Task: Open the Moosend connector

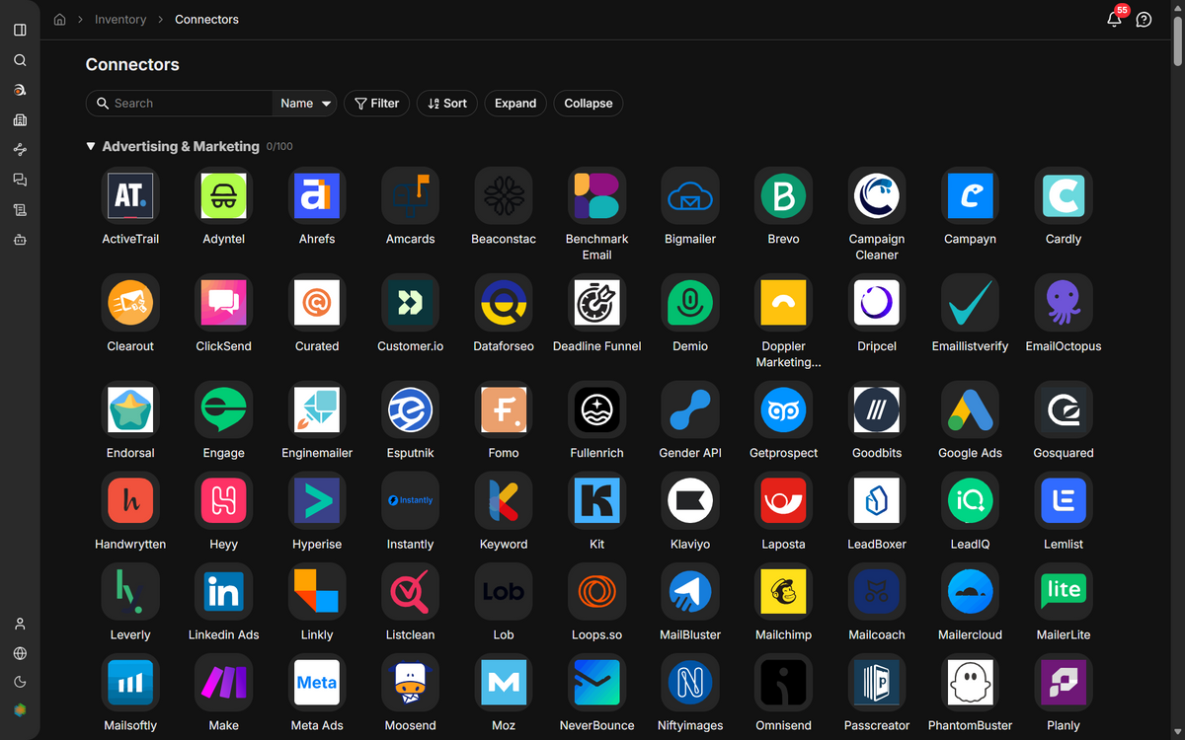Action: pyautogui.click(x=410, y=682)
